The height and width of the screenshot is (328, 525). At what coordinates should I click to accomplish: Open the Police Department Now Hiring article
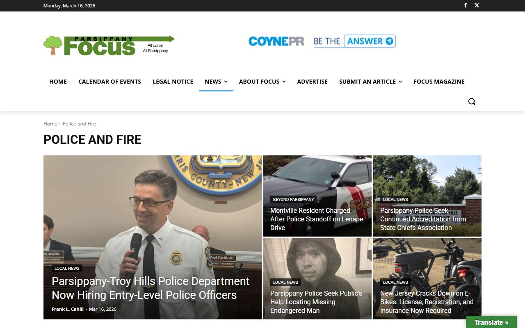click(151, 288)
